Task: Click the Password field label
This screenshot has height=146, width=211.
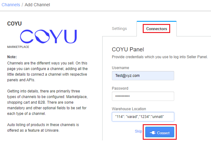Action: [120, 88]
